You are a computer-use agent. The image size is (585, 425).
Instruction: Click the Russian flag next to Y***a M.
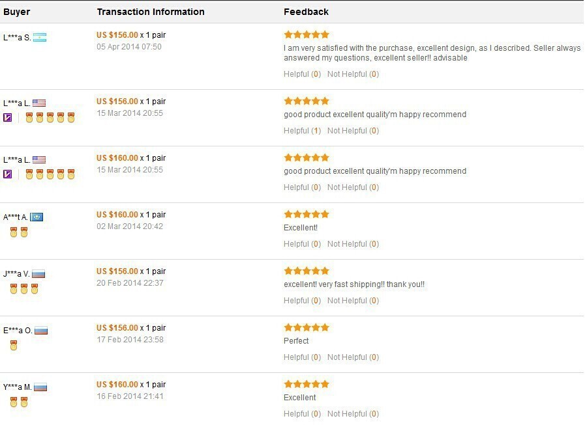click(40, 387)
